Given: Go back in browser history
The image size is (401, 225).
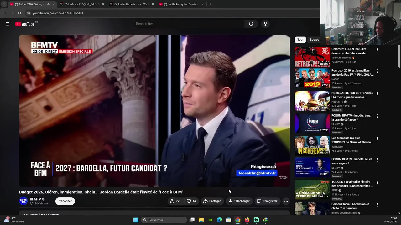Looking at the screenshot, I should click(4, 13).
